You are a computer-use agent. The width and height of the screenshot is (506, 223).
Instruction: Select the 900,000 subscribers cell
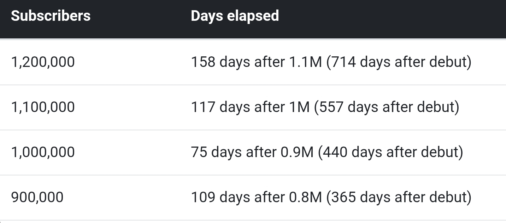37,197
